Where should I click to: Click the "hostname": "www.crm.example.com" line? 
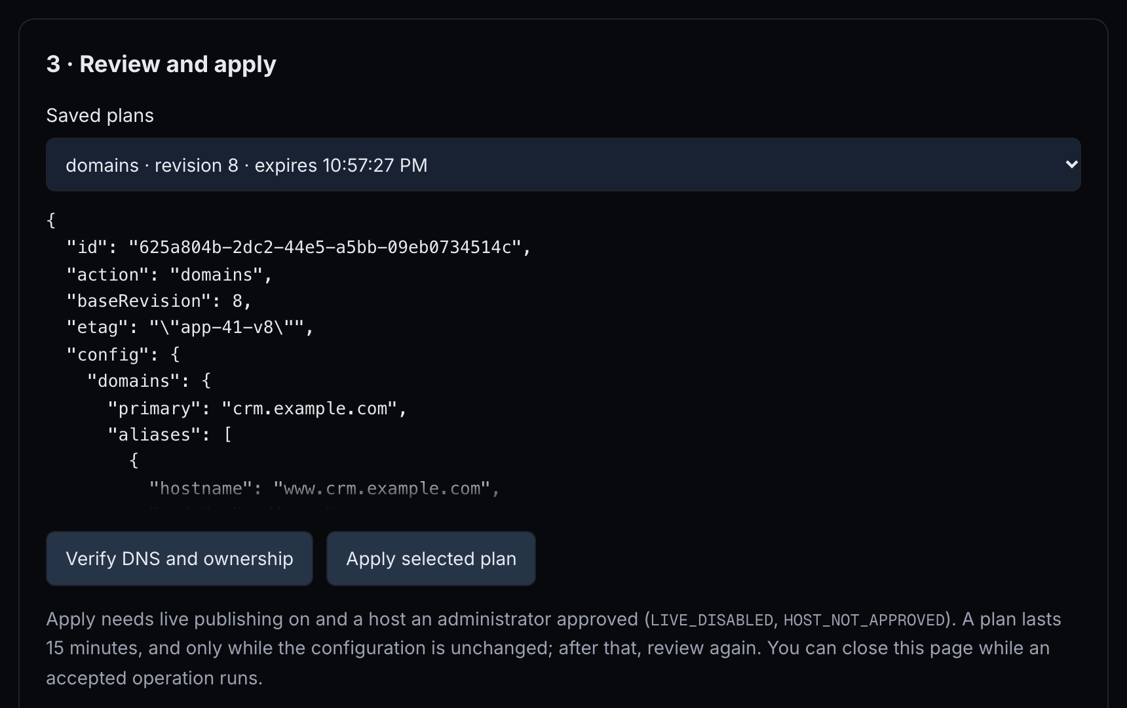pos(324,488)
